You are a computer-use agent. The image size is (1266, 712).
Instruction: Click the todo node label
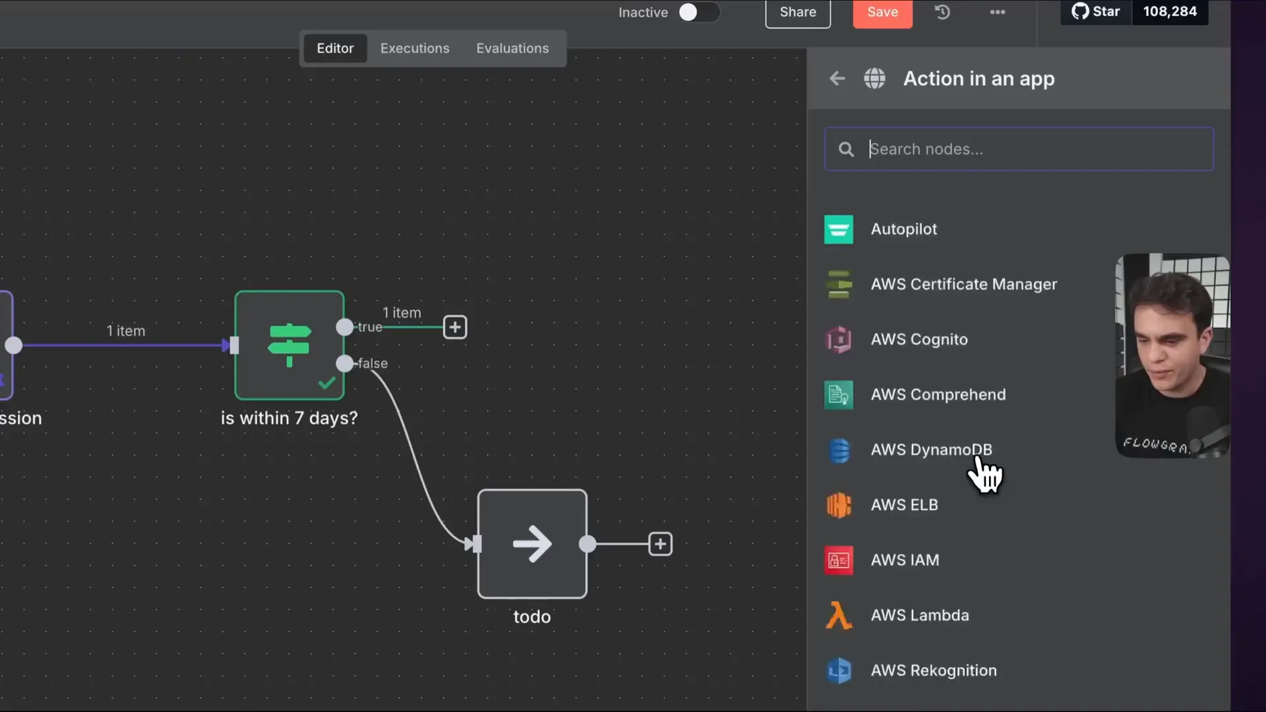pos(532,617)
